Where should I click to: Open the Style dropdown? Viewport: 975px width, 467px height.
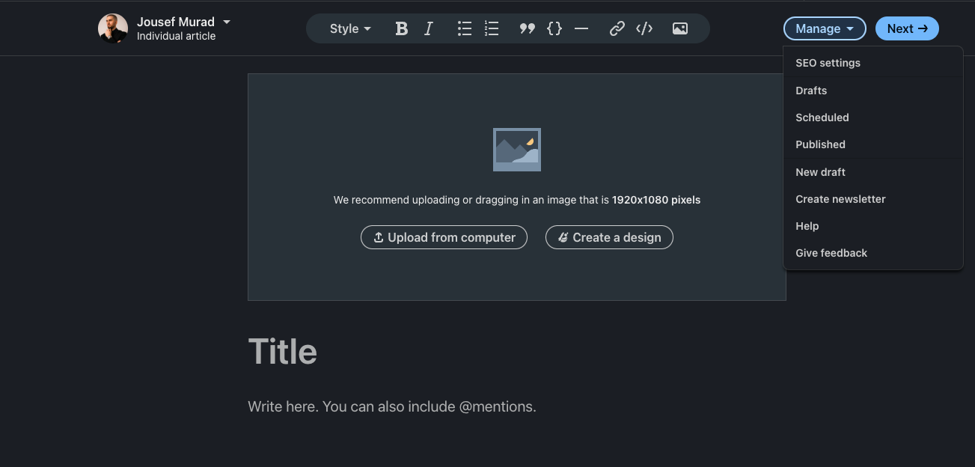pos(349,28)
